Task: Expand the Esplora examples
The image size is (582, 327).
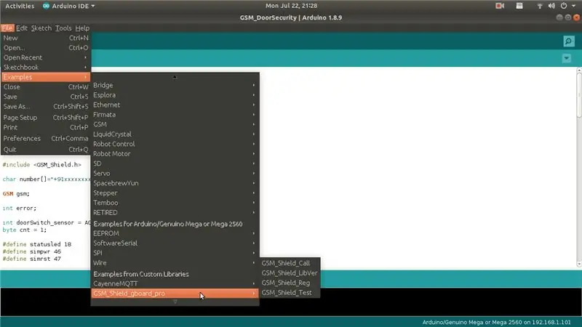Action: [175, 95]
